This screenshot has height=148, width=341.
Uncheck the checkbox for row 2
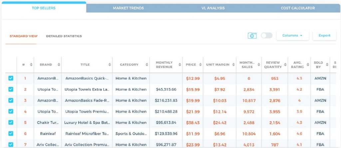click(11, 89)
